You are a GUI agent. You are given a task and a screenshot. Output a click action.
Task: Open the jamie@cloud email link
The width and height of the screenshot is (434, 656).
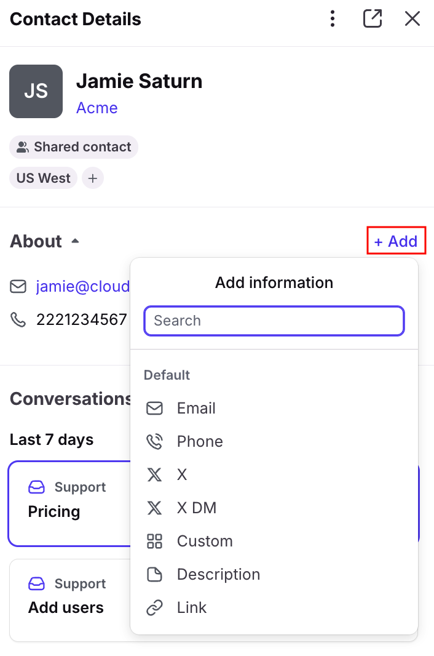pos(83,287)
